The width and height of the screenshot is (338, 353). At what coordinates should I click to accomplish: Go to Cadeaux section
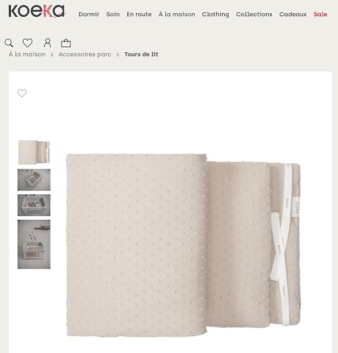point(292,14)
